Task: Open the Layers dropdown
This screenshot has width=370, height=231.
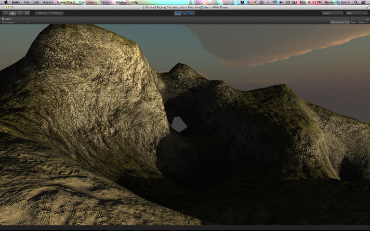Action: click(x=332, y=13)
